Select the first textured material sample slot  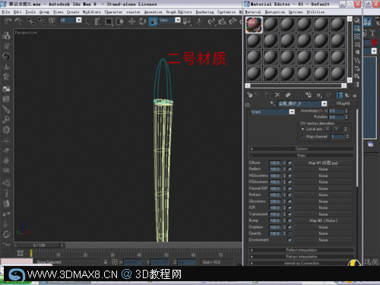point(254,24)
